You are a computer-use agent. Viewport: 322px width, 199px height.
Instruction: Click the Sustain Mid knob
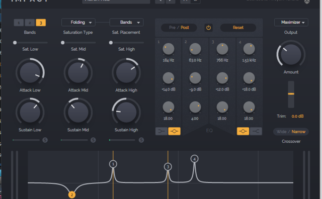pyautogui.click(x=78, y=112)
